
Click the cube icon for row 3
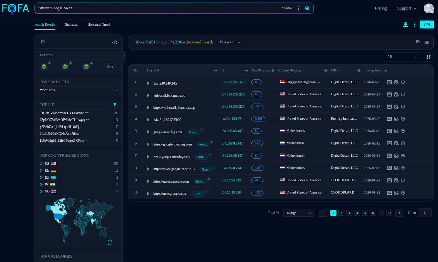click(403, 107)
